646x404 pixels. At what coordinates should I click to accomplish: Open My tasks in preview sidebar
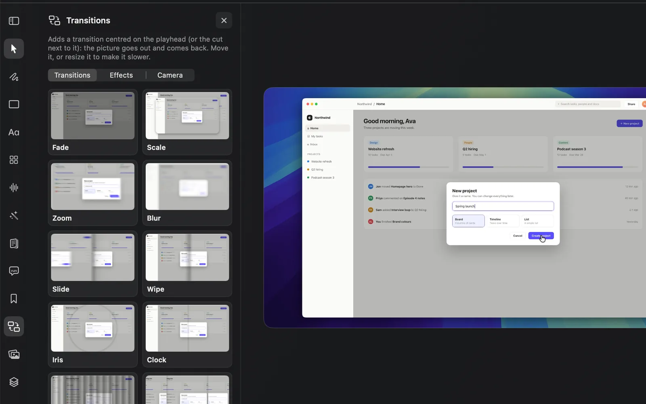327,136
